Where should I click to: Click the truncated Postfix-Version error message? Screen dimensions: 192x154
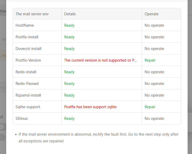point(101,60)
